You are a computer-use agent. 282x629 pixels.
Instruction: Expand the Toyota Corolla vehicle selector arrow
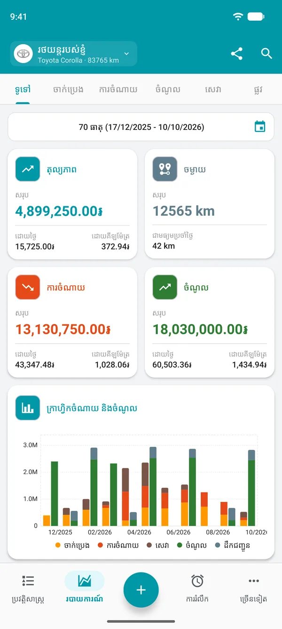coord(126,54)
